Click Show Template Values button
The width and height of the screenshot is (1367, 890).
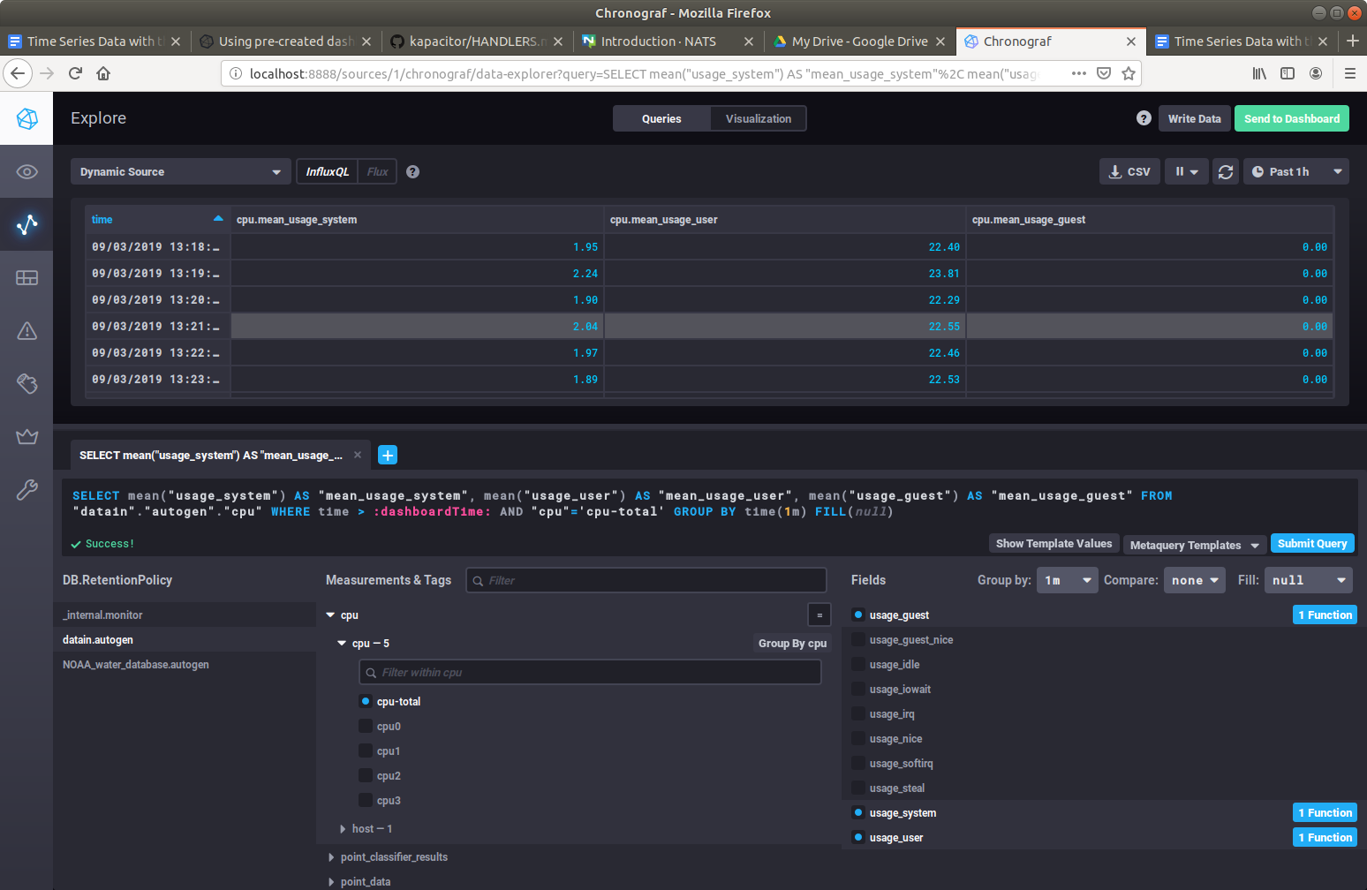[x=1054, y=544]
